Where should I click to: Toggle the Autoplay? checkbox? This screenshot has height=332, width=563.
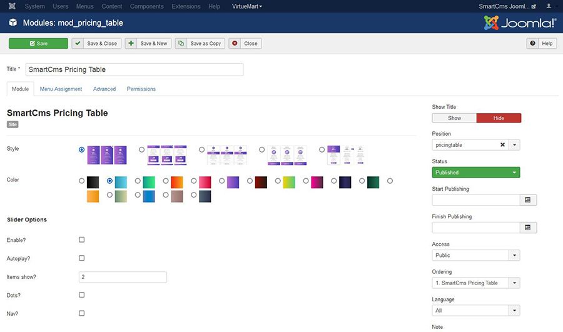point(82,258)
